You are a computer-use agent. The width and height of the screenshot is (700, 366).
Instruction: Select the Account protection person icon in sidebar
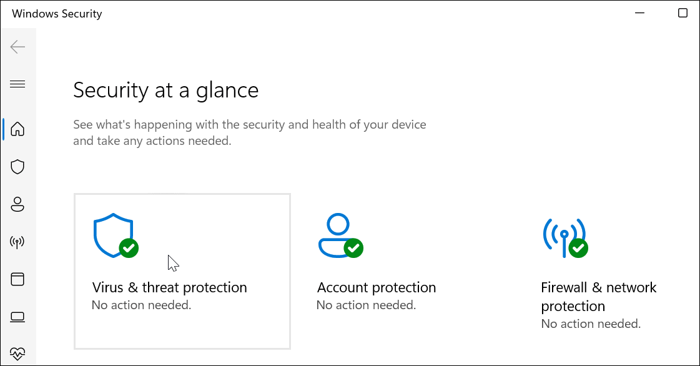pos(18,204)
